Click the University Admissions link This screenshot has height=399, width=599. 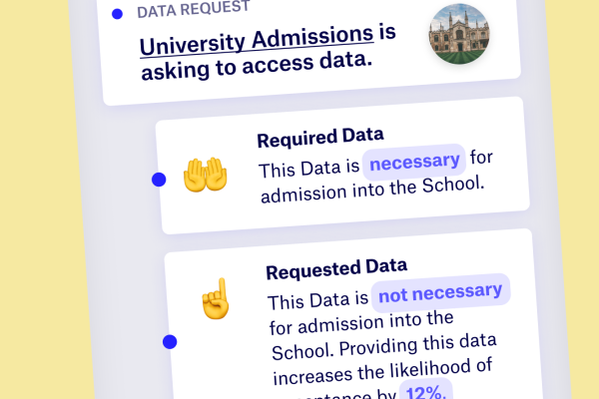coord(256,42)
